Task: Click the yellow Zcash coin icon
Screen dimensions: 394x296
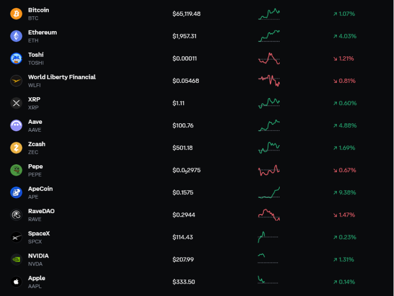Action: [x=16, y=148]
